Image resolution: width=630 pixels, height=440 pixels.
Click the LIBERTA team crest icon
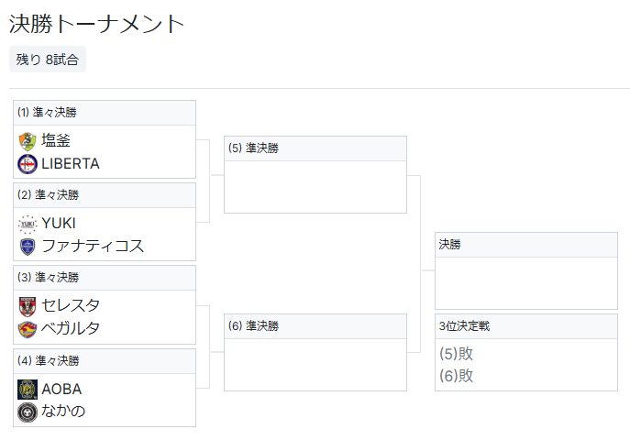click(x=27, y=164)
